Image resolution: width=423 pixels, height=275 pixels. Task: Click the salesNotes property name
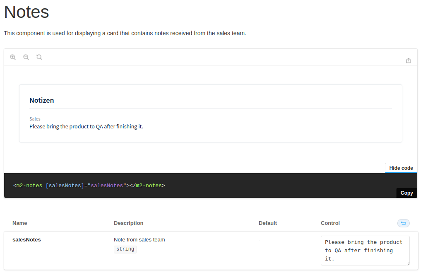tap(26, 239)
